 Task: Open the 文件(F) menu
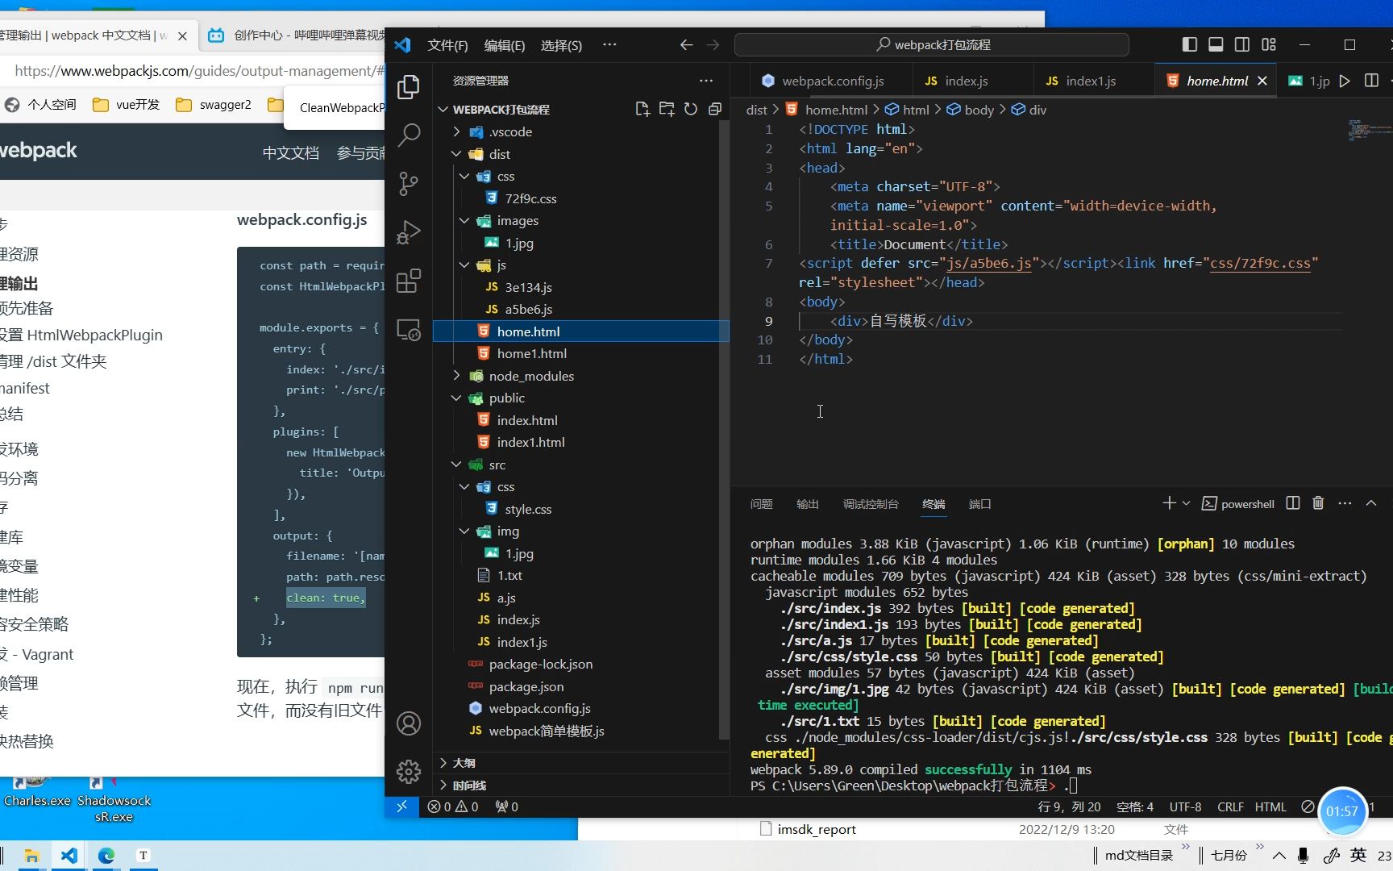tap(447, 45)
